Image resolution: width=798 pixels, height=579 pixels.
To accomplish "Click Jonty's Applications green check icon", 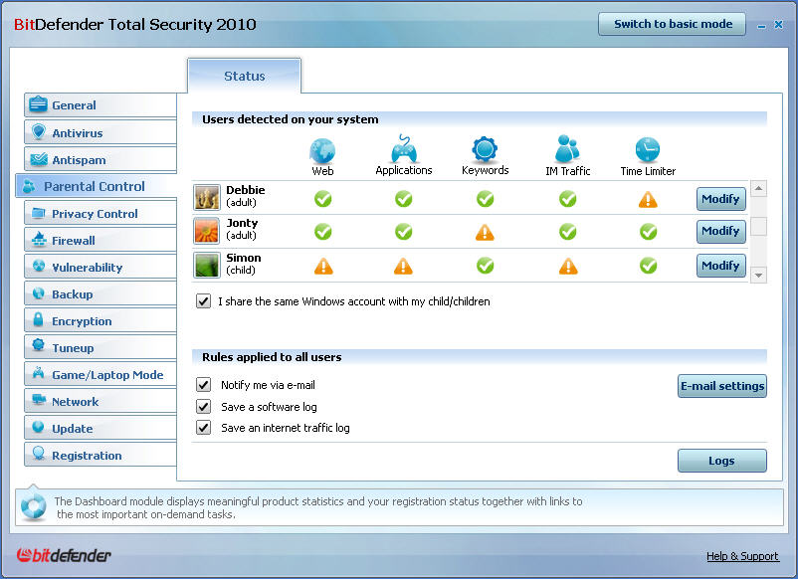I will pyautogui.click(x=404, y=232).
